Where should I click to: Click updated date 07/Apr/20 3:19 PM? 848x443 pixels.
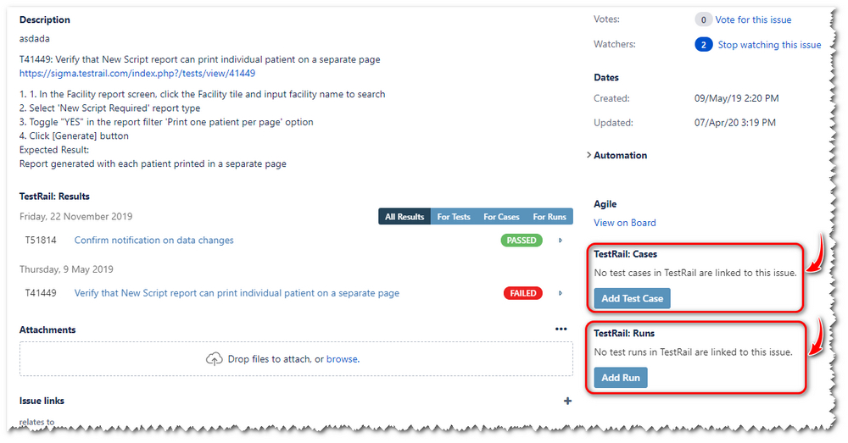(x=735, y=123)
